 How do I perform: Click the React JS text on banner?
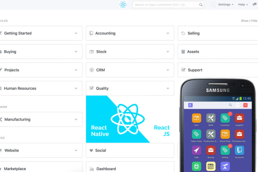tap(162, 131)
